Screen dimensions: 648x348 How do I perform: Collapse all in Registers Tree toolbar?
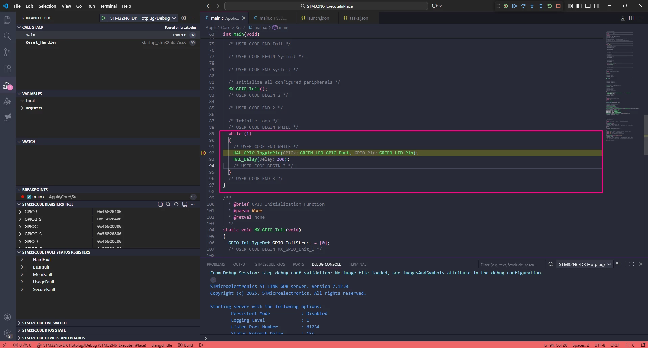pos(160,204)
